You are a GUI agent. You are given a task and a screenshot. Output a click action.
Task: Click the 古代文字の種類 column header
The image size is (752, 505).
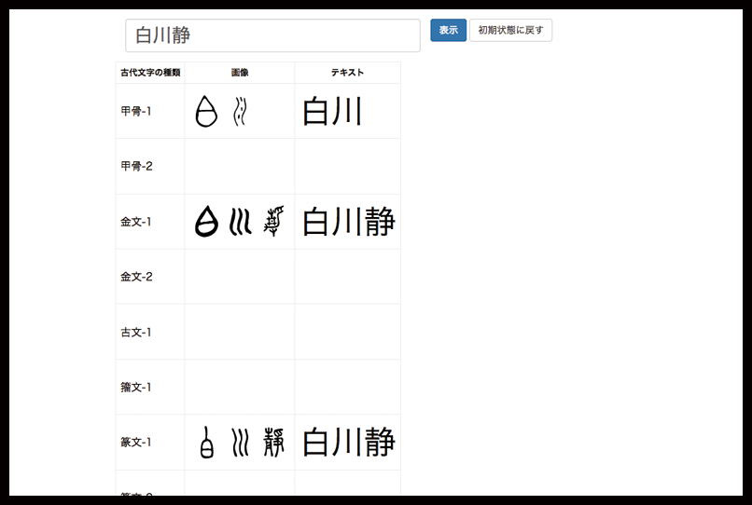coord(150,73)
